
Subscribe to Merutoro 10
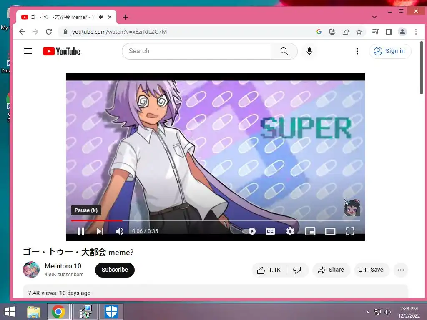[115, 270]
